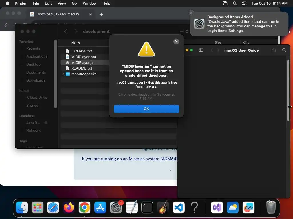293x219 pixels.
Task: Search in the macOS User Guide window
Action: 284,50
